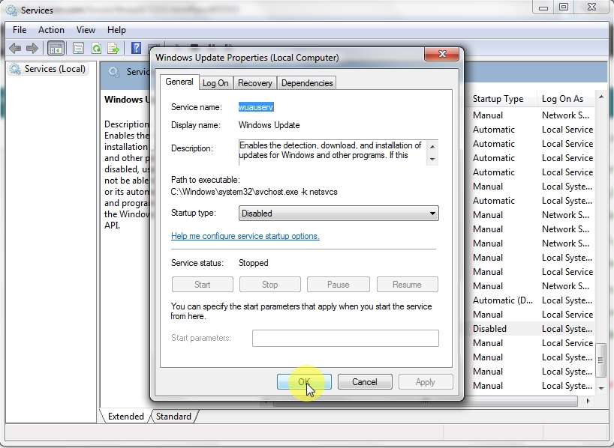
Task: Switch to the Log On tab
Action: pos(215,83)
